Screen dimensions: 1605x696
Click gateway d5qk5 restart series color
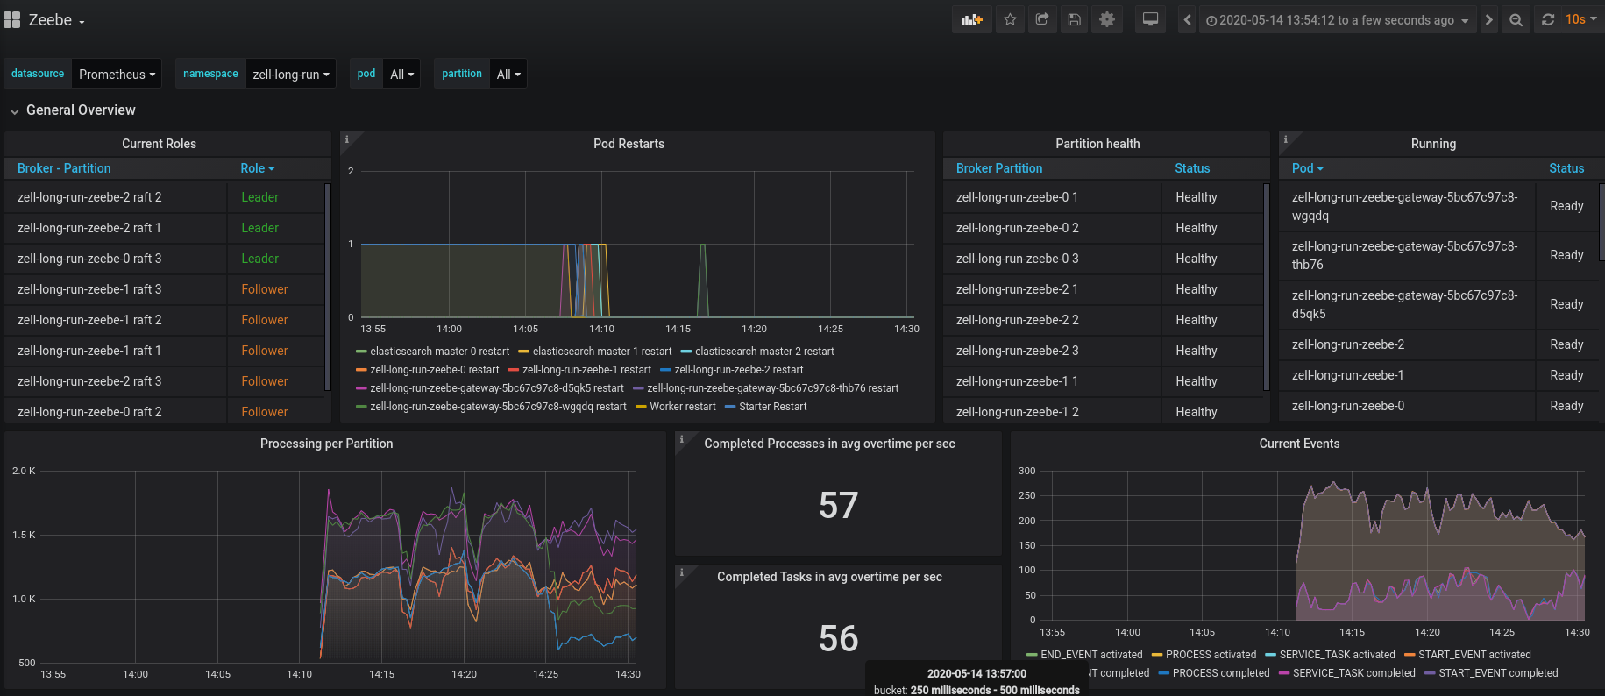tap(361, 388)
